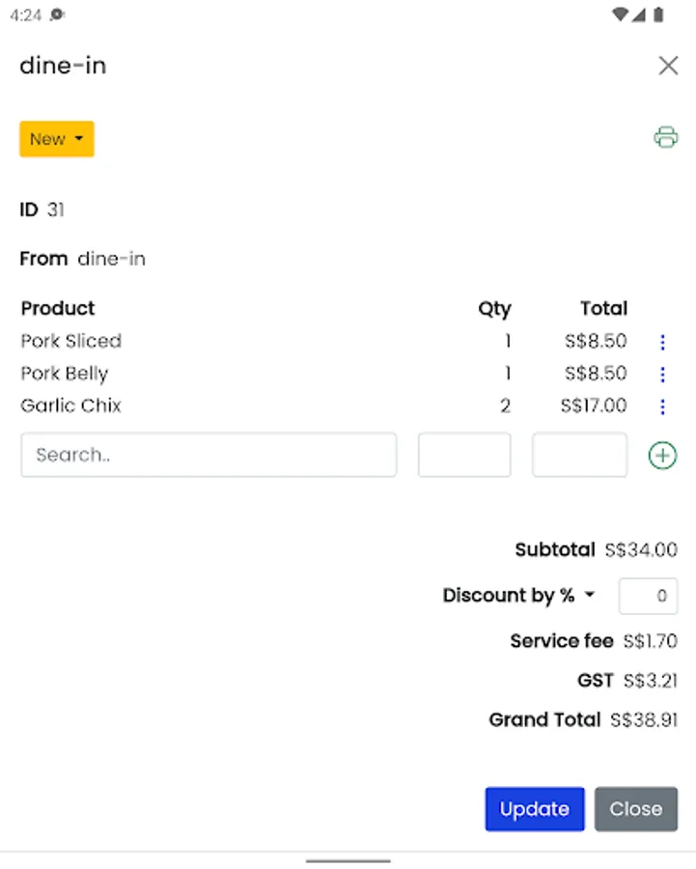Open the New order status dropdown

[57, 139]
